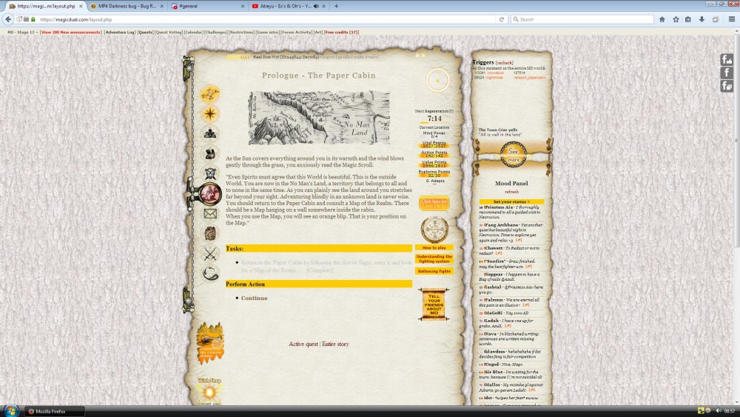Expand the Town Crier See more medallion
740x417 pixels.
coord(513,154)
